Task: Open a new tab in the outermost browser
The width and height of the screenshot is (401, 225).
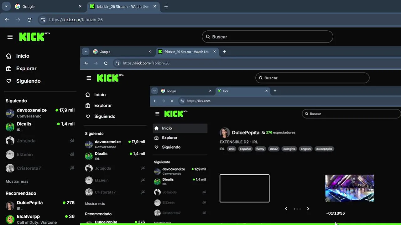Action: point(166,6)
